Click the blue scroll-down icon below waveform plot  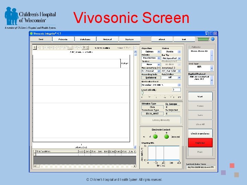coord(135,147)
